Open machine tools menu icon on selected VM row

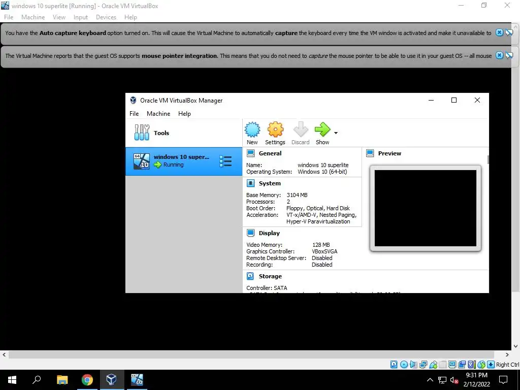(225, 161)
